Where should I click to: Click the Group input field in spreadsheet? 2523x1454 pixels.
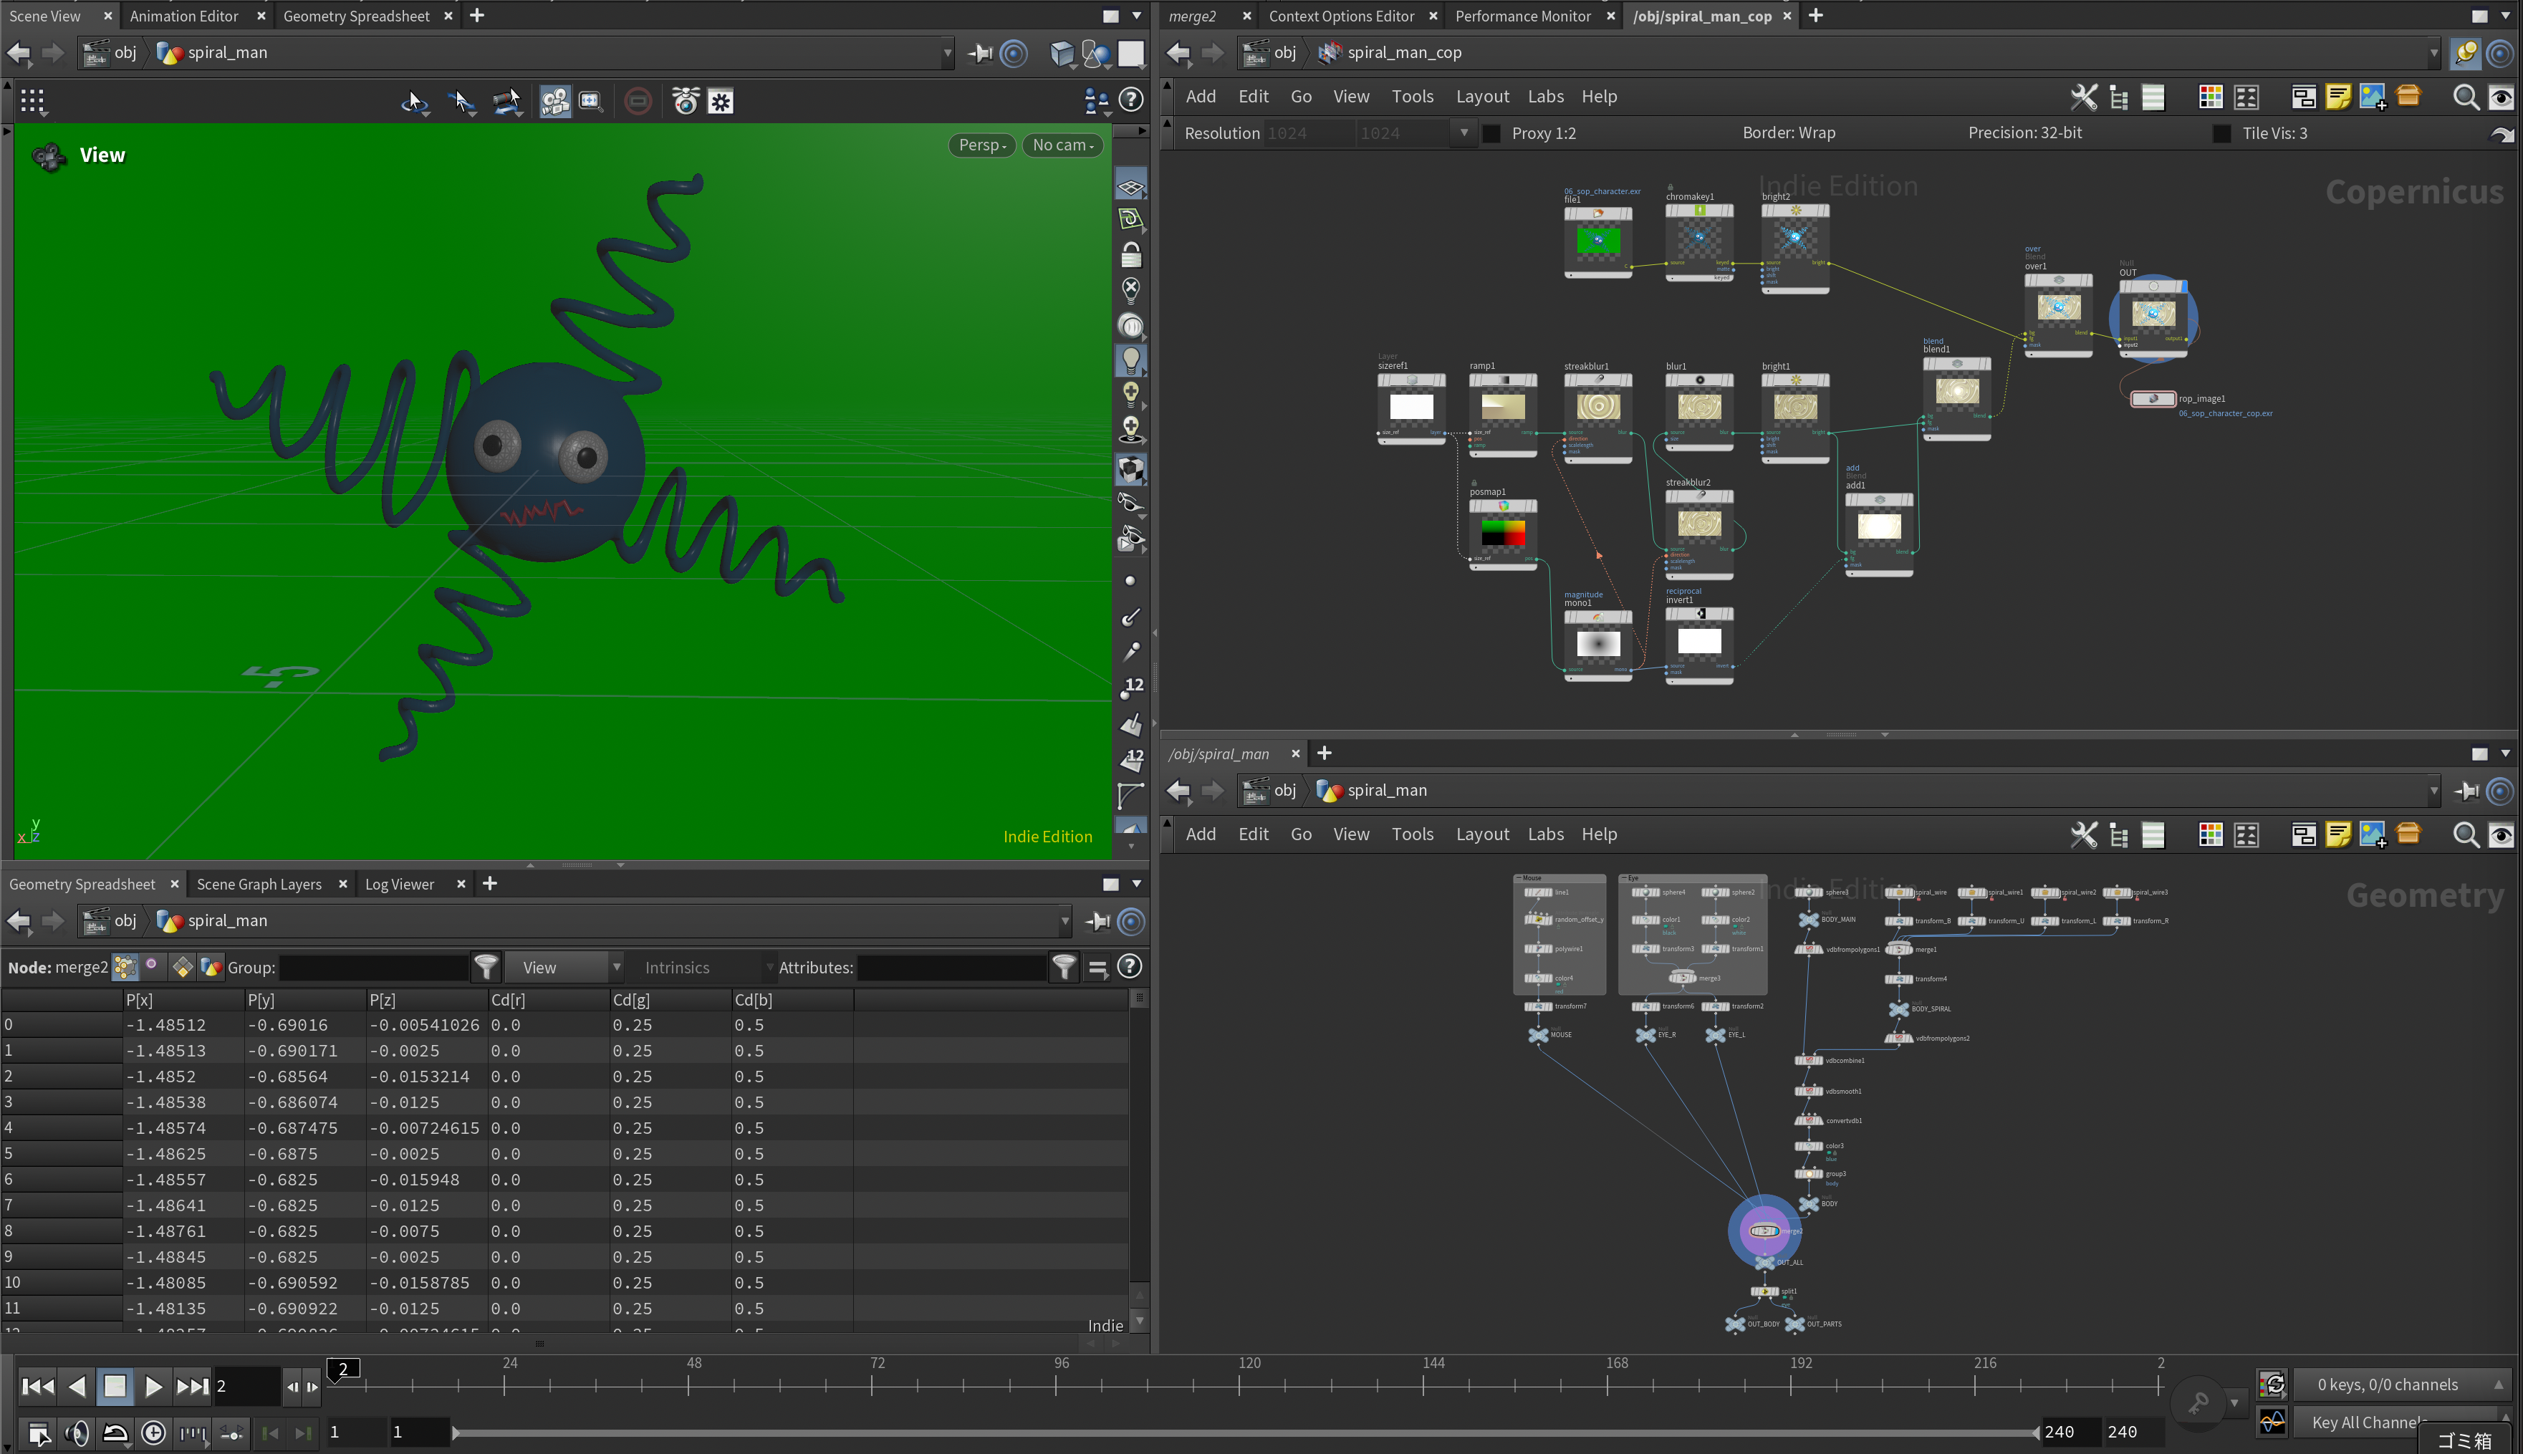click(373, 967)
